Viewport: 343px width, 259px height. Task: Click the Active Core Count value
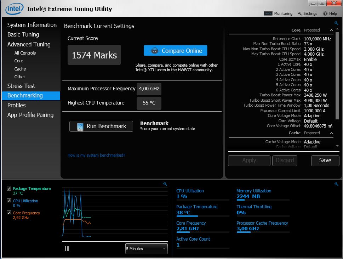tap(178, 245)
